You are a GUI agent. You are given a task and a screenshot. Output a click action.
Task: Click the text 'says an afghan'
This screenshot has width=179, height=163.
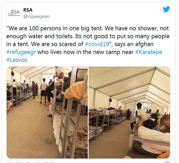tap(134, 44)
